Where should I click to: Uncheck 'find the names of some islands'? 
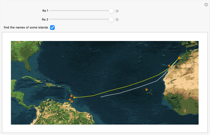point(52,28)
